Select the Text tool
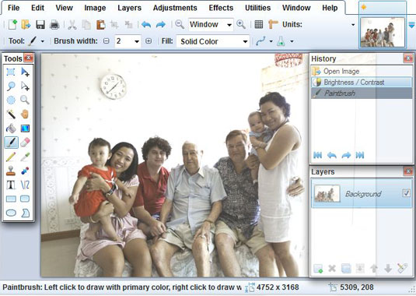 coord(11,185)
